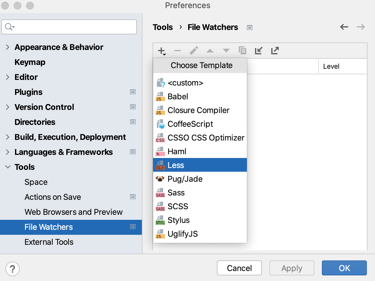Click the Import watchers icon
Screen dimensions: 375x281
[x=258, y=50]
